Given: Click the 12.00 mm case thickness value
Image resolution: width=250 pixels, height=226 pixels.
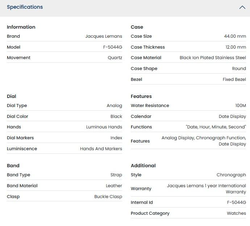Looking at the screenshot, I should coord(236,47).
